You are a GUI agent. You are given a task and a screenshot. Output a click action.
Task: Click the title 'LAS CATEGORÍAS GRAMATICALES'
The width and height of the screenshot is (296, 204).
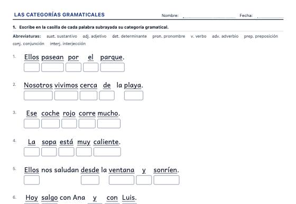pyautogui.click(x=59, y=15)
